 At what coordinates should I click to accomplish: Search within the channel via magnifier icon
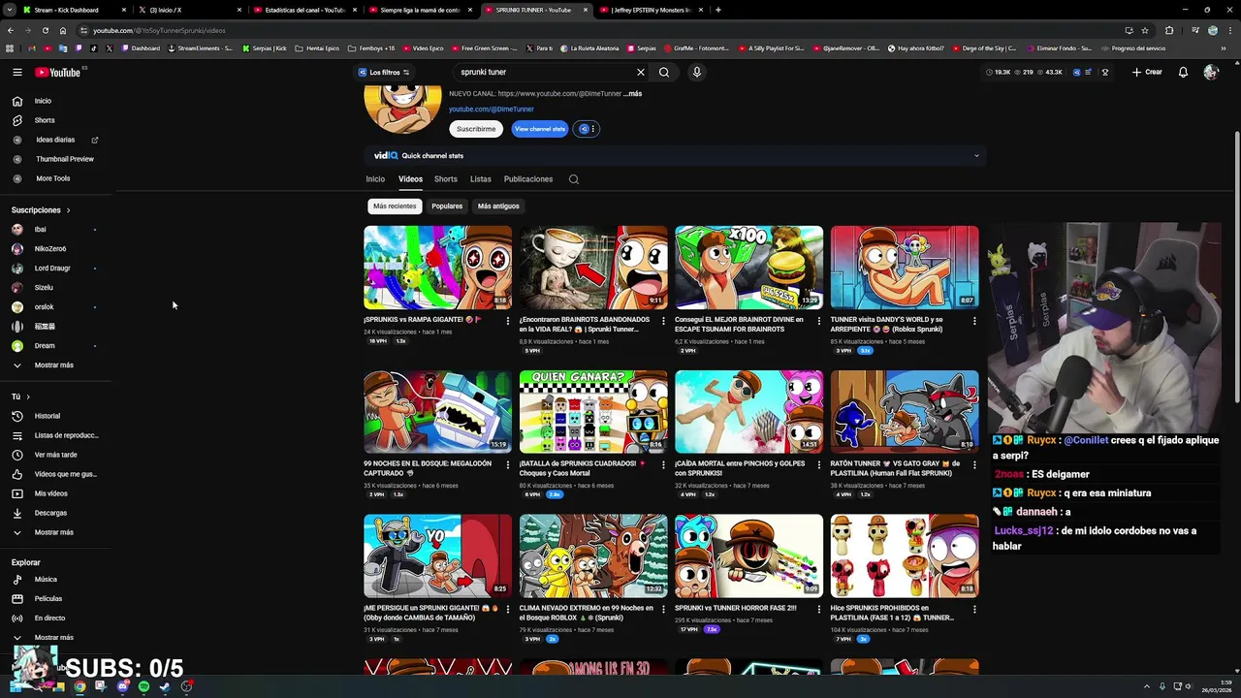(x=574, y=179)
